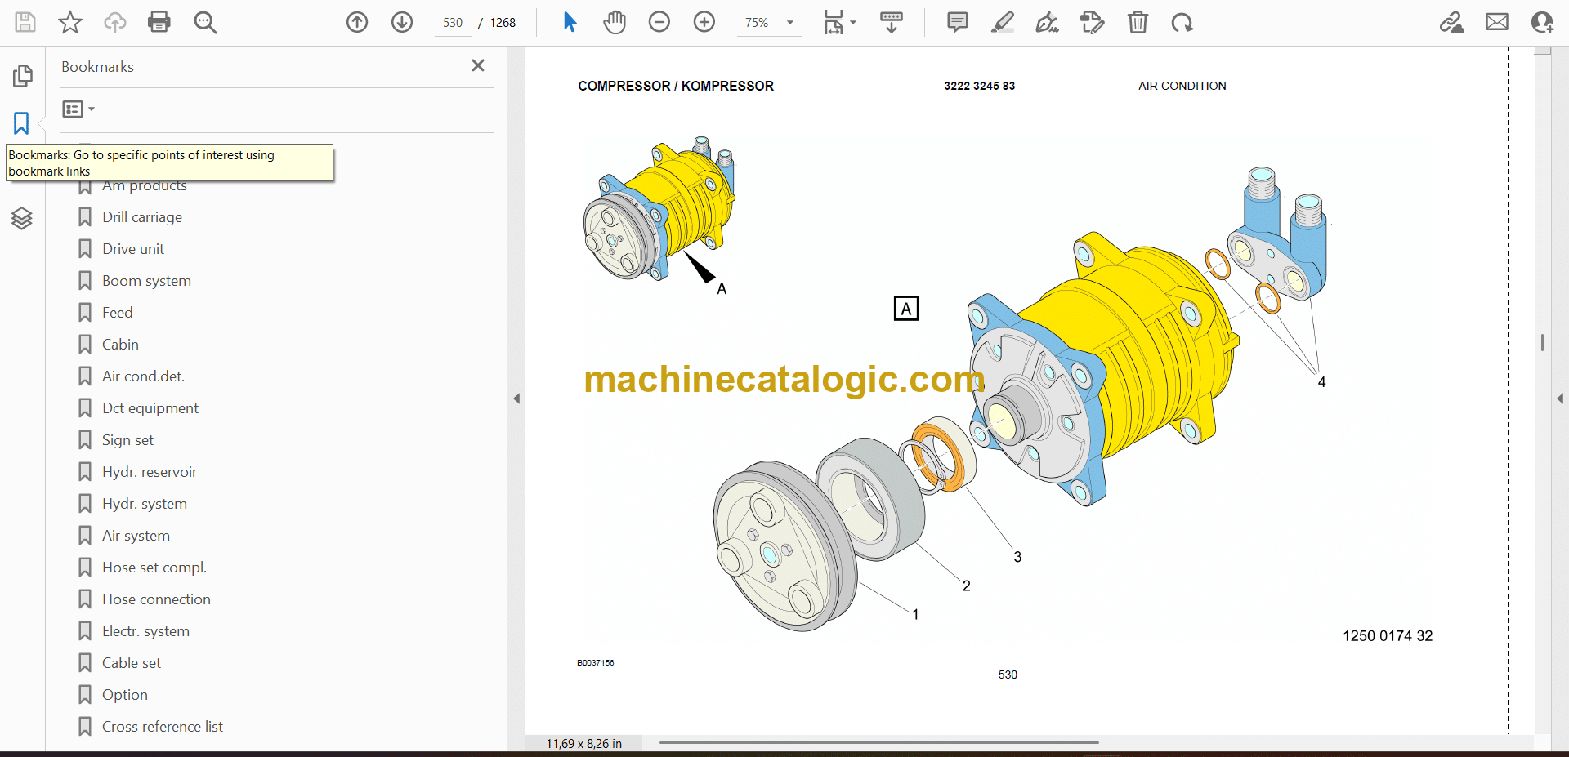Screen dimensions: 1569x757
Task: Click the horizontal scrollbar under the page
Action: (878, 743)
